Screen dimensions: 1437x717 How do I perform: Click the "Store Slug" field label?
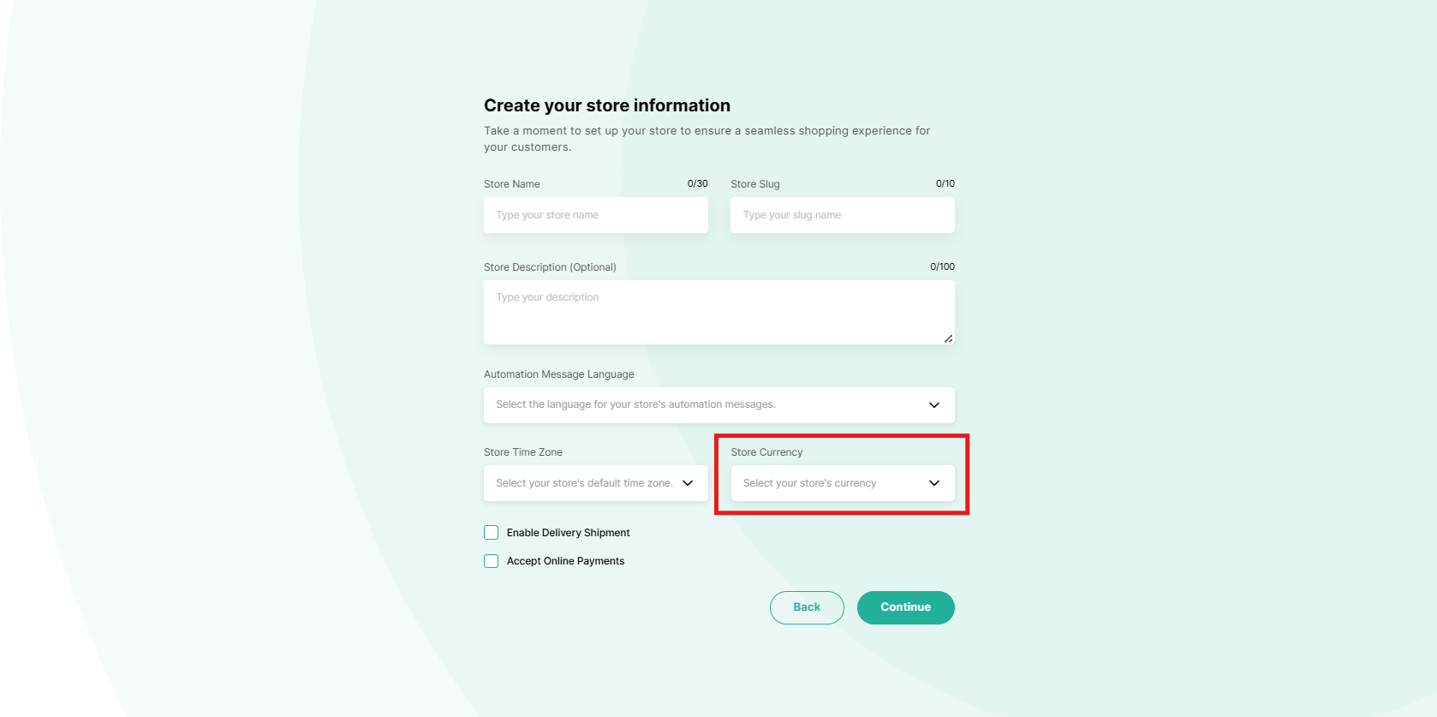pyautogui.click(x=755, y=184)
